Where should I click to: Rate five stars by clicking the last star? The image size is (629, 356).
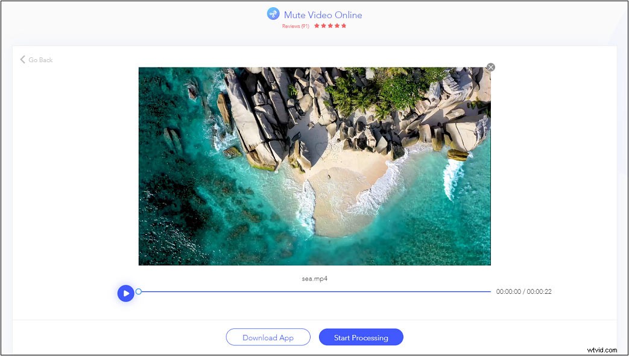click(x=344, y=26)
